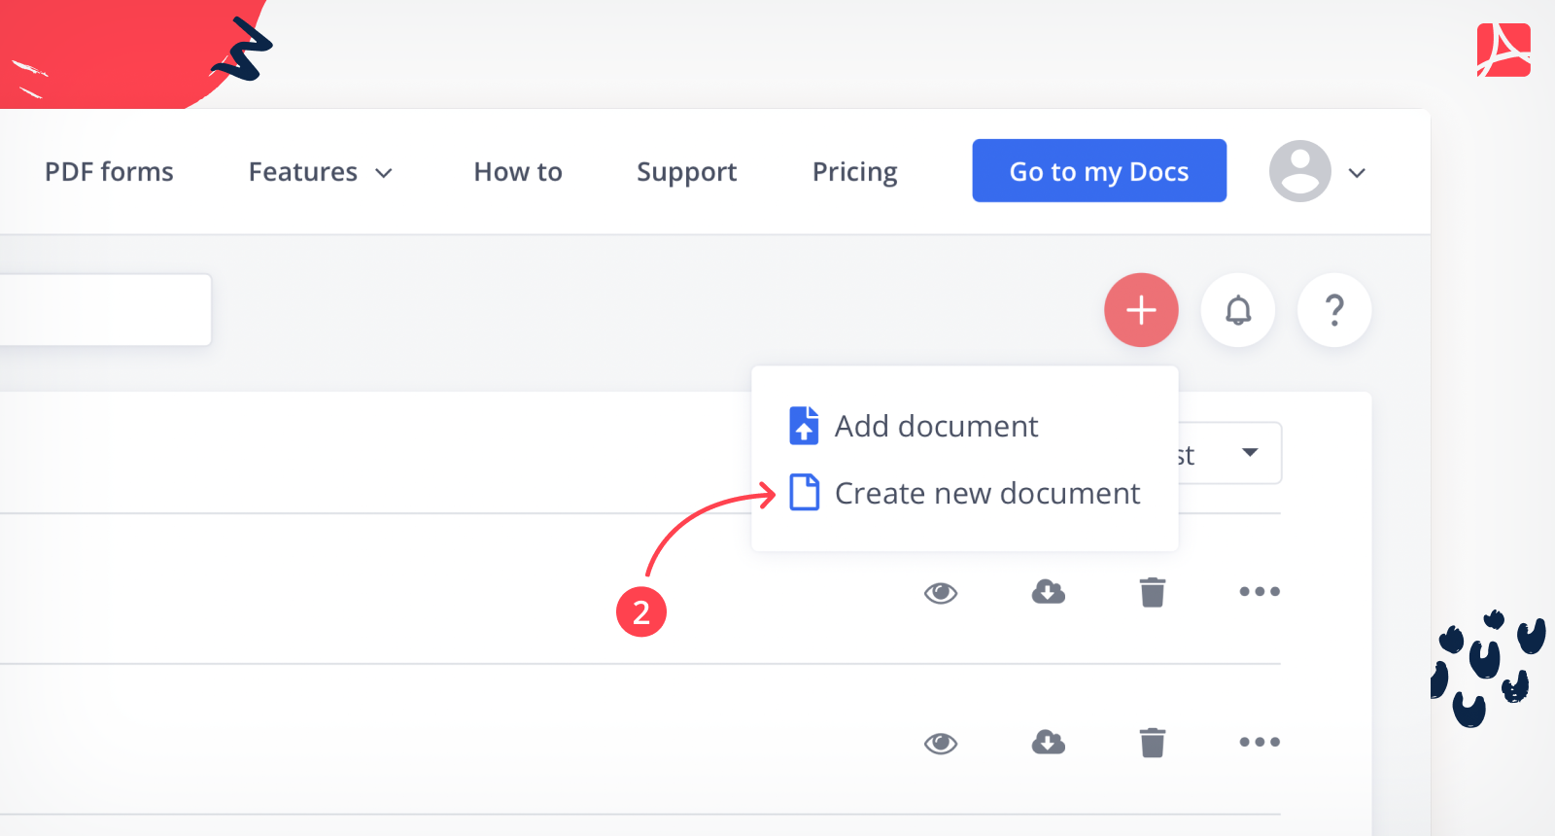Image resolution: width=1555 pixels, height=836 pixels.
Task: Download the first document via cloud icon
Action: tap(1048, 591)
